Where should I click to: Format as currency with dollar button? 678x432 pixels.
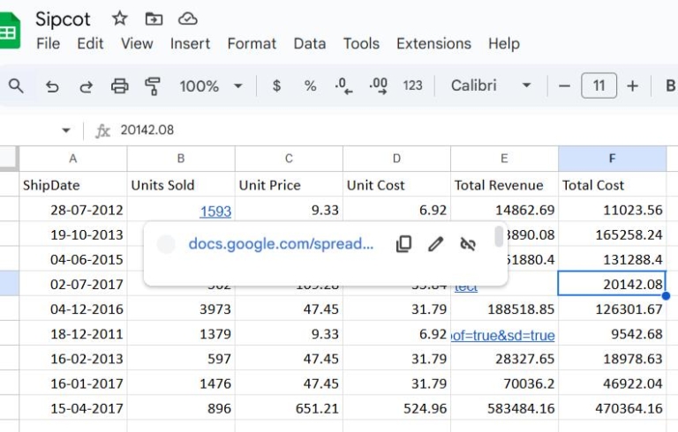pos(277,86)
